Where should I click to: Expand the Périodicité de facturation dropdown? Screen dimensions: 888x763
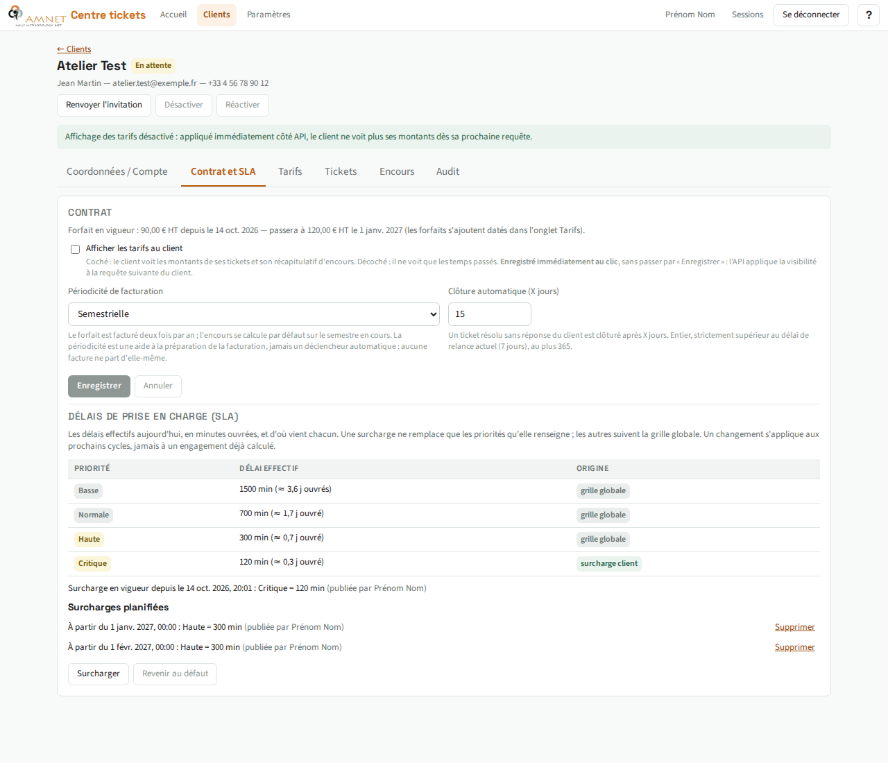[x=254, y=314]
